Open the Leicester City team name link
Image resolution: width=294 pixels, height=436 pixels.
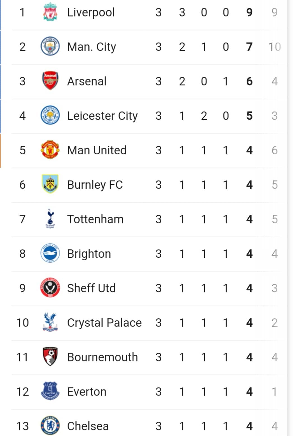(102, 116)
